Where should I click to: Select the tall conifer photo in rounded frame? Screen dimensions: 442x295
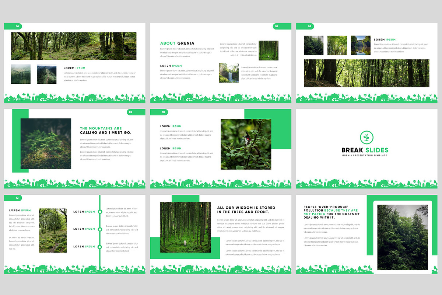point(402,237)
